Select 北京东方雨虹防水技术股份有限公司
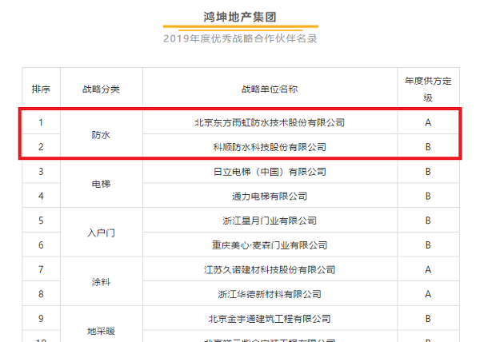 270,123
